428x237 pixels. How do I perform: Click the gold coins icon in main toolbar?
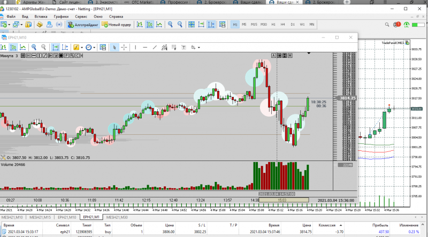40,25
